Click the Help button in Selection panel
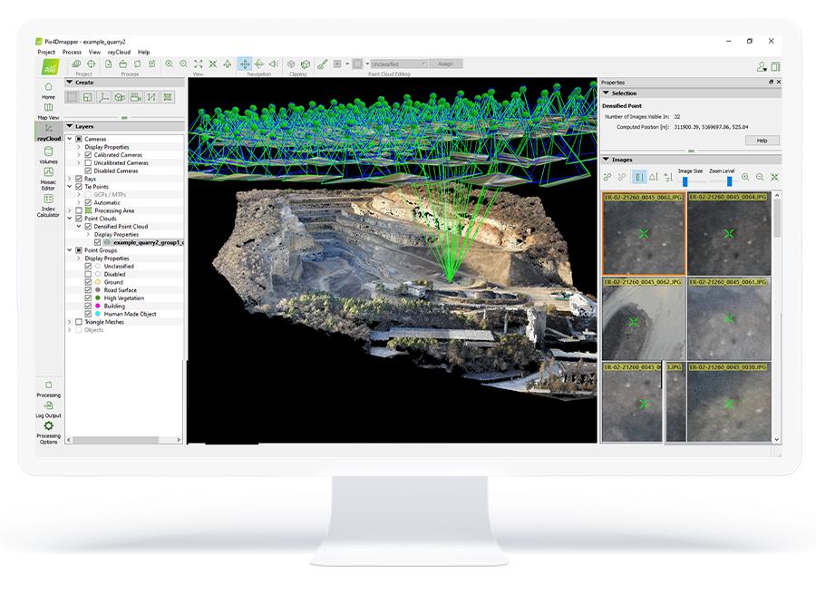816x595 pixels. coord(762,141)
